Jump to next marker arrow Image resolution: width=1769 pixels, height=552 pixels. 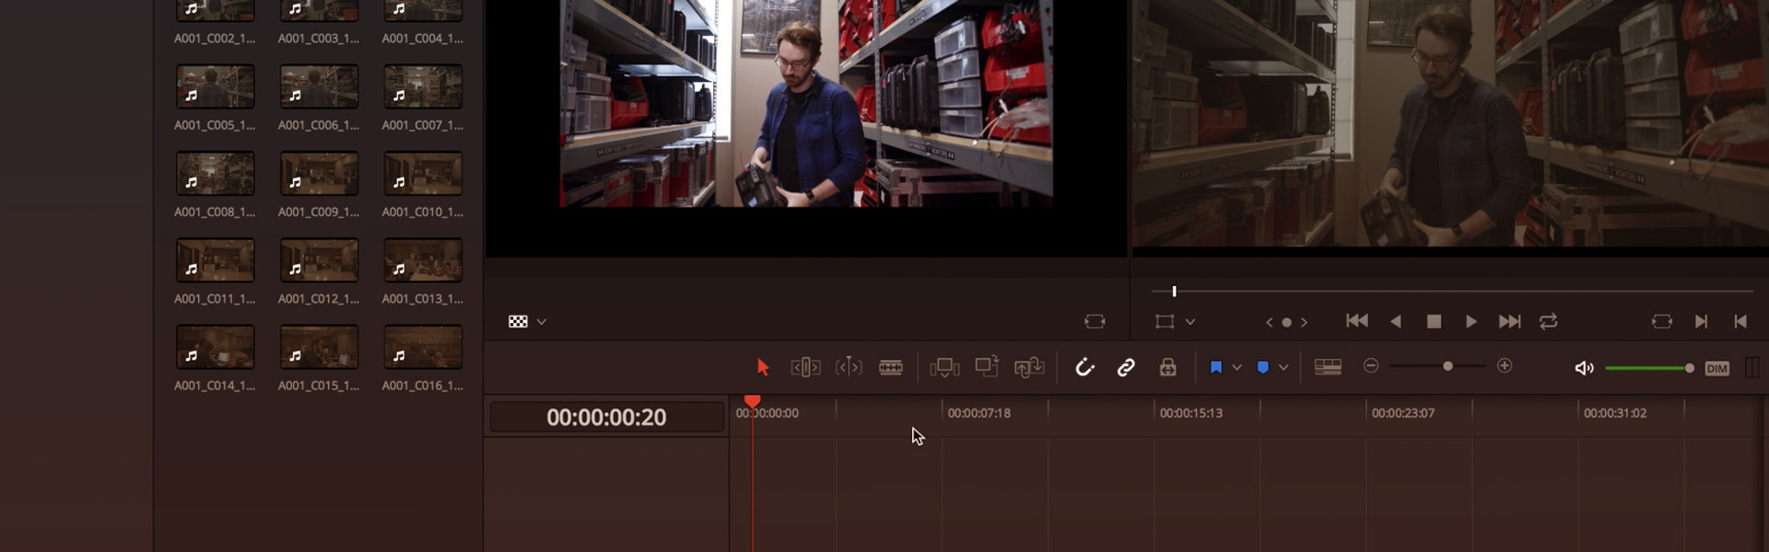click(x=1304, y=322)
